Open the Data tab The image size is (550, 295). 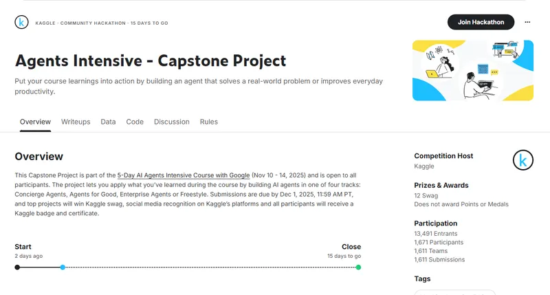coord(108,122)
